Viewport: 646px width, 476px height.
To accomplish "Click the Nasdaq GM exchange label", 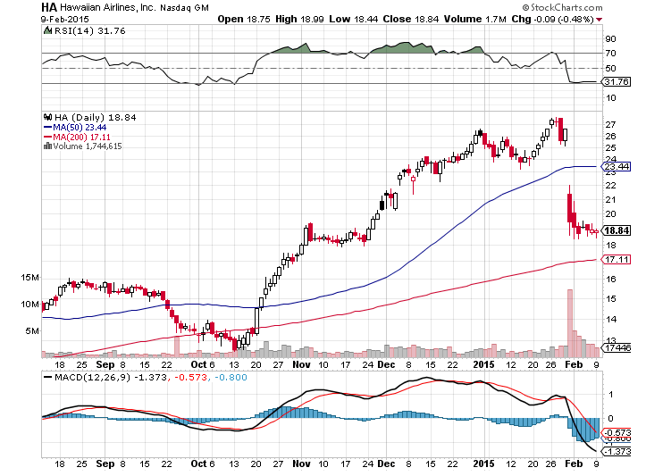I will pyautogui.click(x=184, y=8).
